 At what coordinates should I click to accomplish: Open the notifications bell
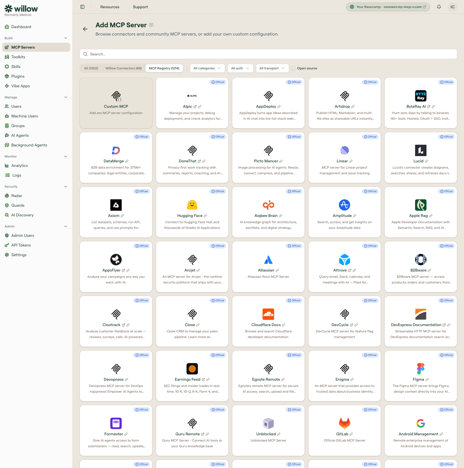tap(439, 7)
